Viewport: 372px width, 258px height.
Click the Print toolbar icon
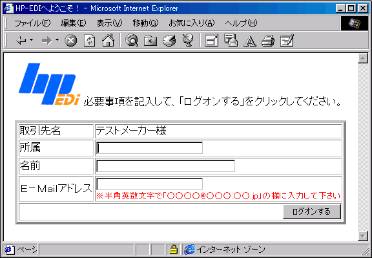pos(268,41)
